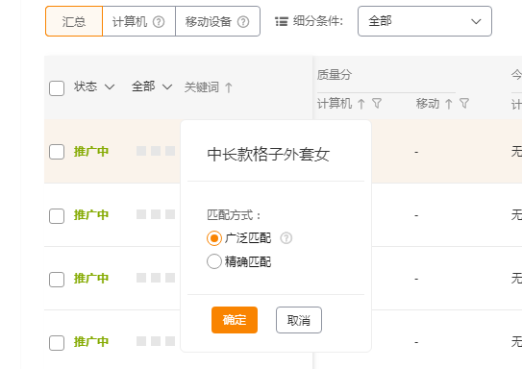Check the first 推广中 row checkbox
Screen dimensions: 522x369
pos(57,152)
